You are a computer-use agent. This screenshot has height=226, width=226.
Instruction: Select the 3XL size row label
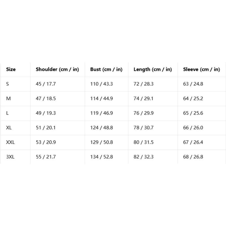click(10, 157)
